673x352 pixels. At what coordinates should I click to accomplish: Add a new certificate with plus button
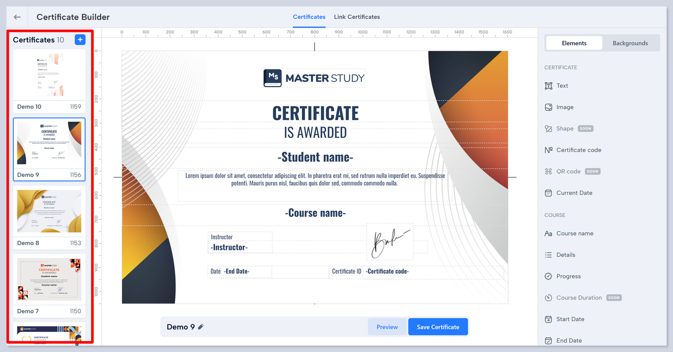coord(80,40)
